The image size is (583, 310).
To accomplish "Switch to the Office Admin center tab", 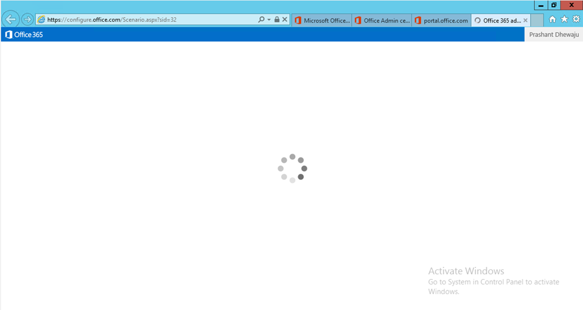I will tap(382, 21).
